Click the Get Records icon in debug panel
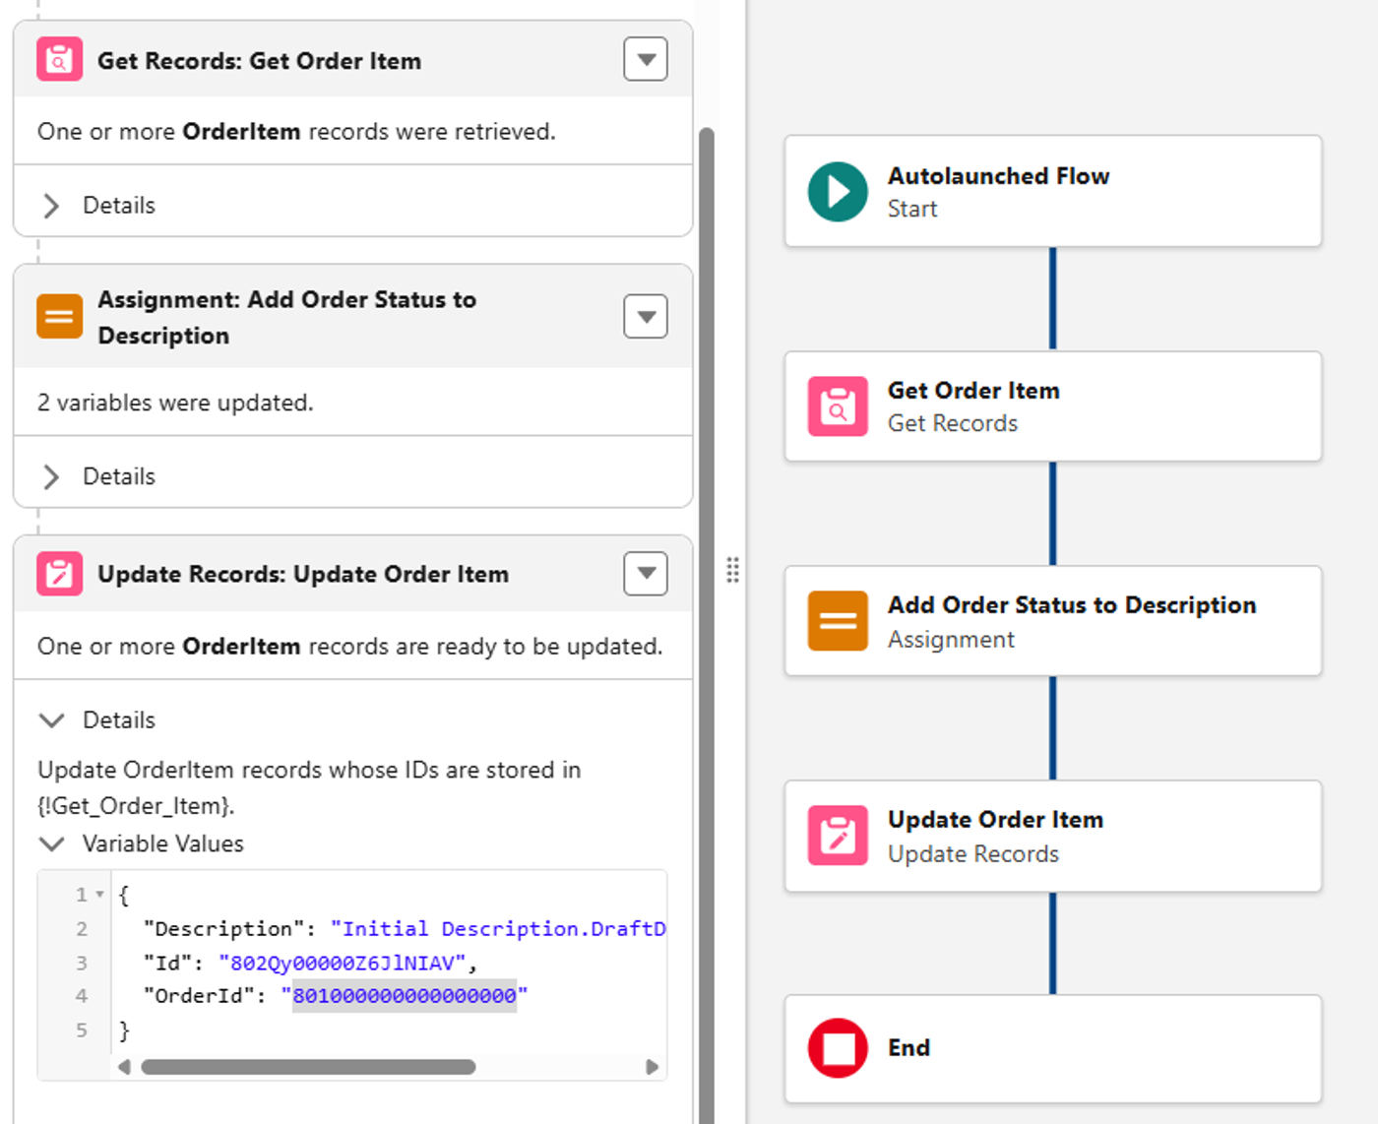The height and width of the screenshot is (1124, 1378). pos(59,60)
